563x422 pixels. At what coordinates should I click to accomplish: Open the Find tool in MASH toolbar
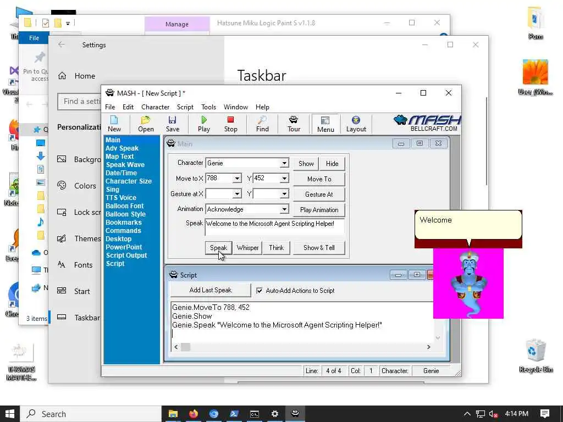(262, 124)
